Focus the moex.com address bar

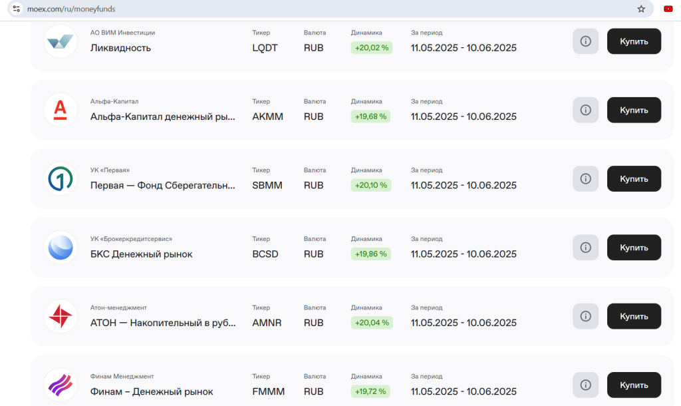click(x=266, y=9)
